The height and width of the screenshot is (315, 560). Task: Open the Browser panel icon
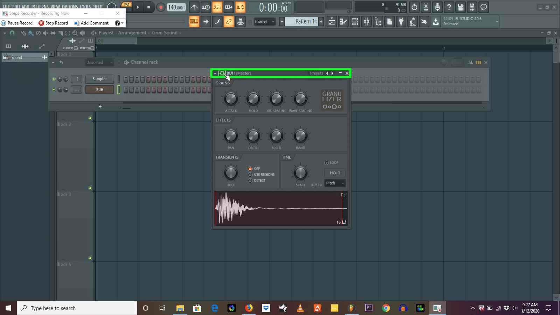point(378,22)
